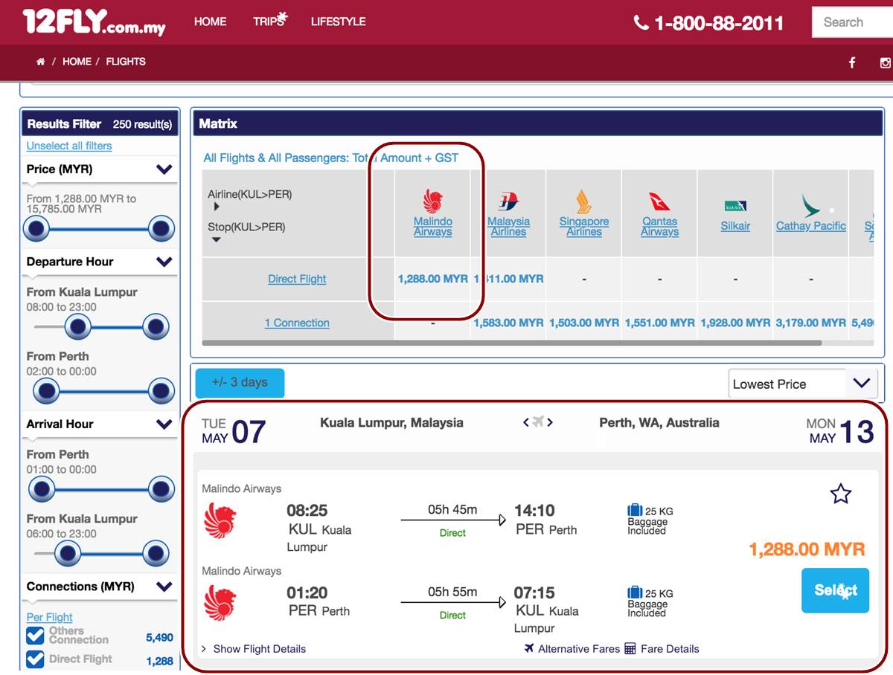The image size is (893, 675).
Task: Select the Malindo Airways flight
Action: pos(835,590)
